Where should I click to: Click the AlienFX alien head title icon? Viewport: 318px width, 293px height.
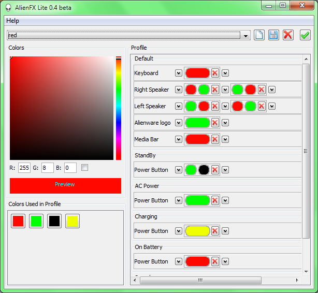click(8, 7)
